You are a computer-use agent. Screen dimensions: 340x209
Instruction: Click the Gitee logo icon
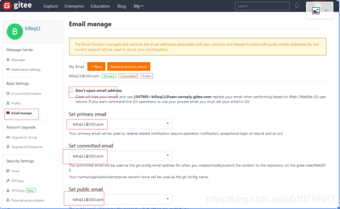pos(7,5)
